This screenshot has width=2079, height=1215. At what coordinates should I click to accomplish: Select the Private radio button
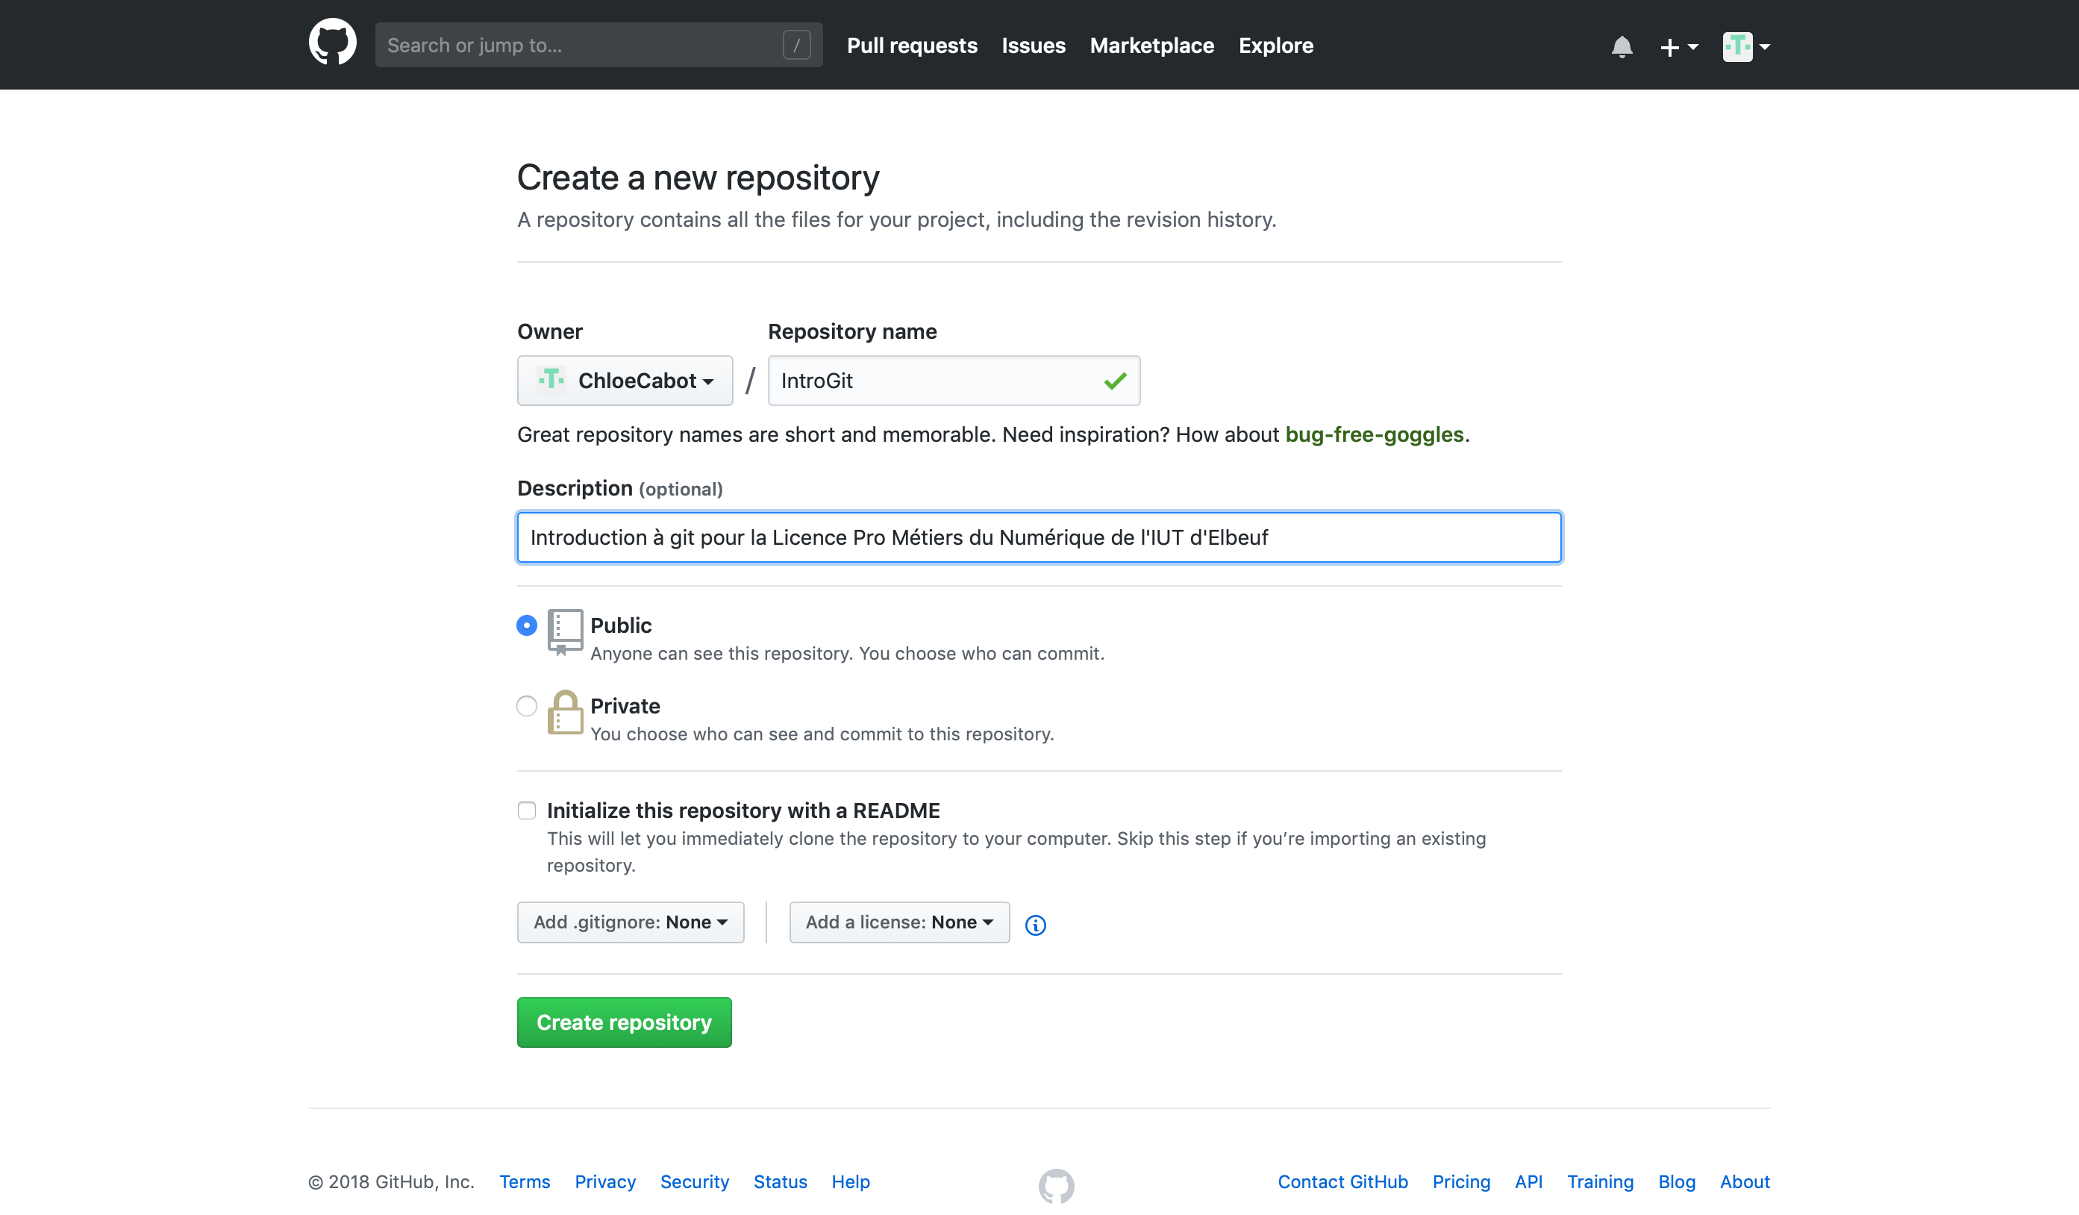[525, 706]
